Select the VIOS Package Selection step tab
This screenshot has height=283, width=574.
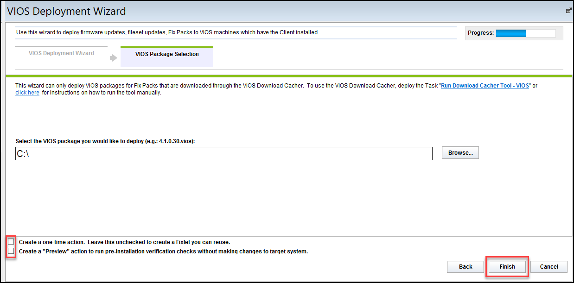pyautogui.click(x=167, y=57)
